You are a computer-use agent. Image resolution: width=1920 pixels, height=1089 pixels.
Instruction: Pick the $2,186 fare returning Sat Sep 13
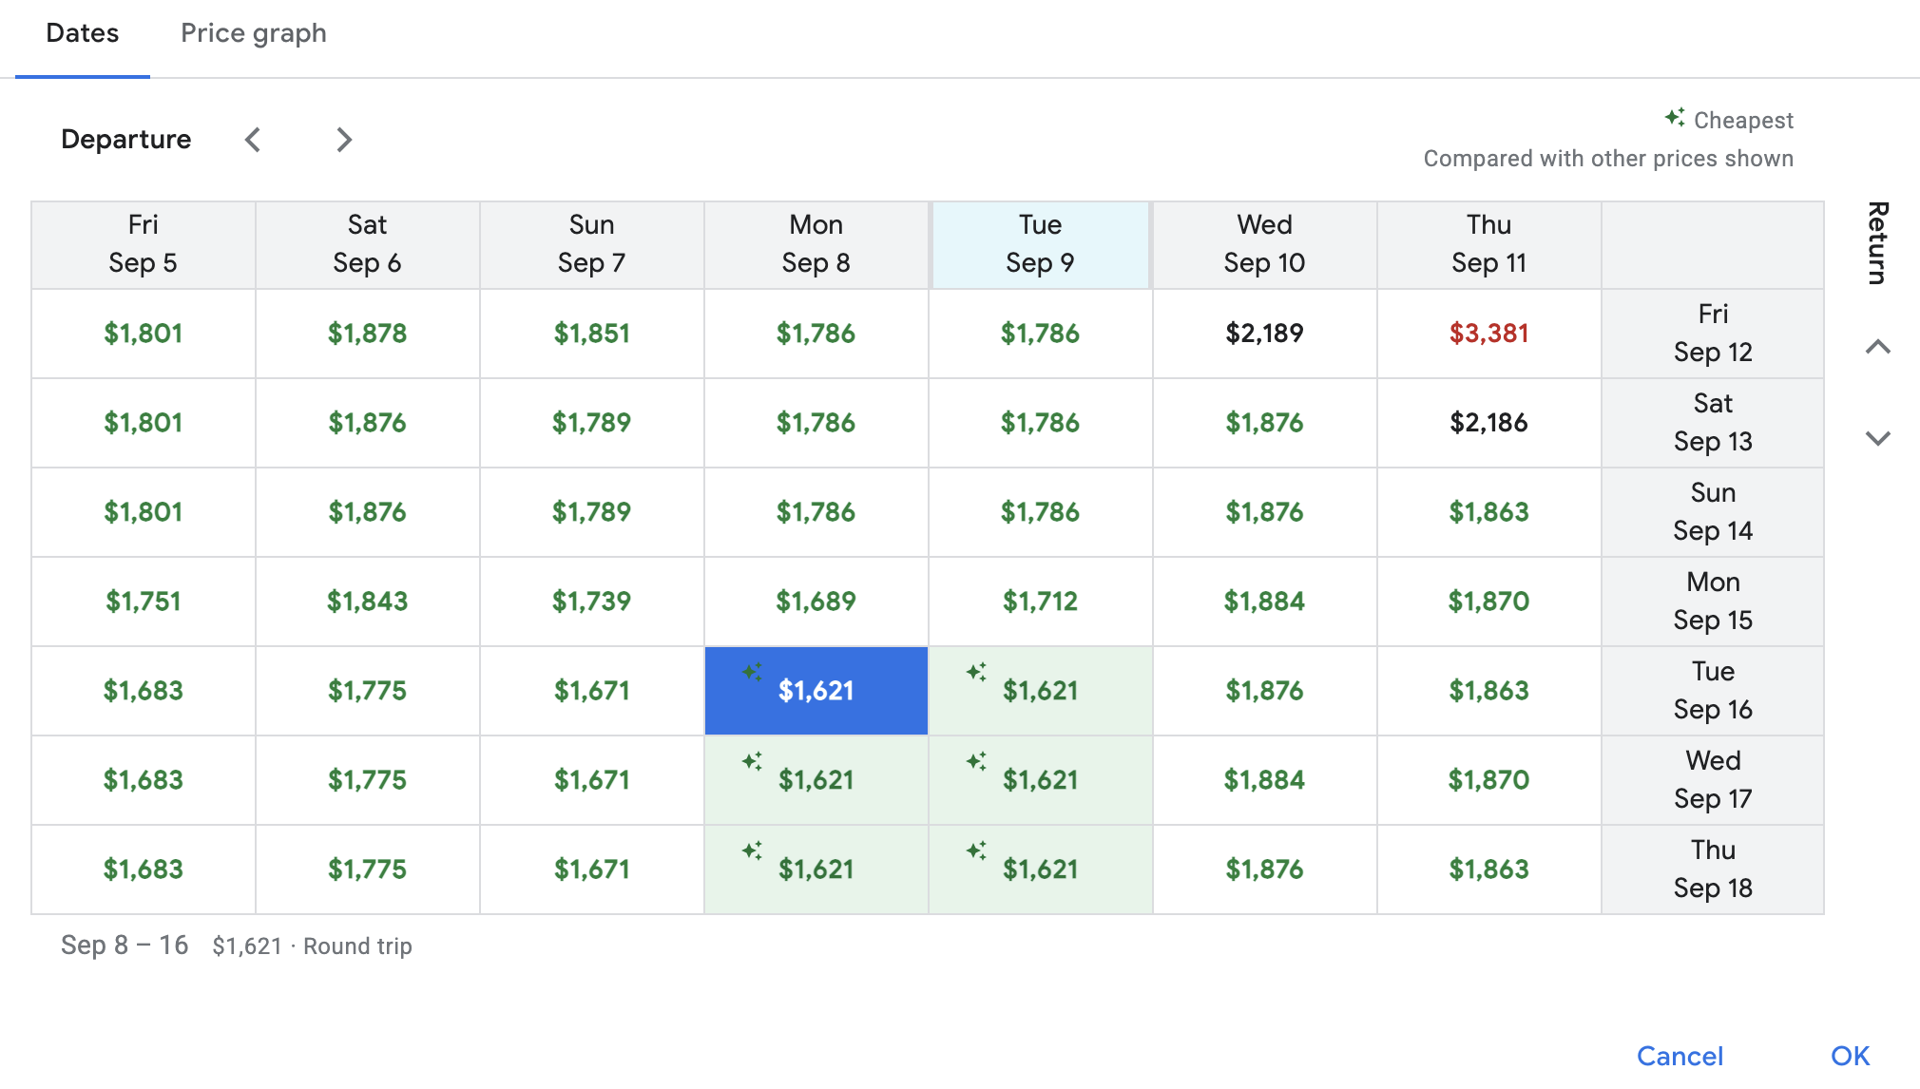coord(1489,423)
